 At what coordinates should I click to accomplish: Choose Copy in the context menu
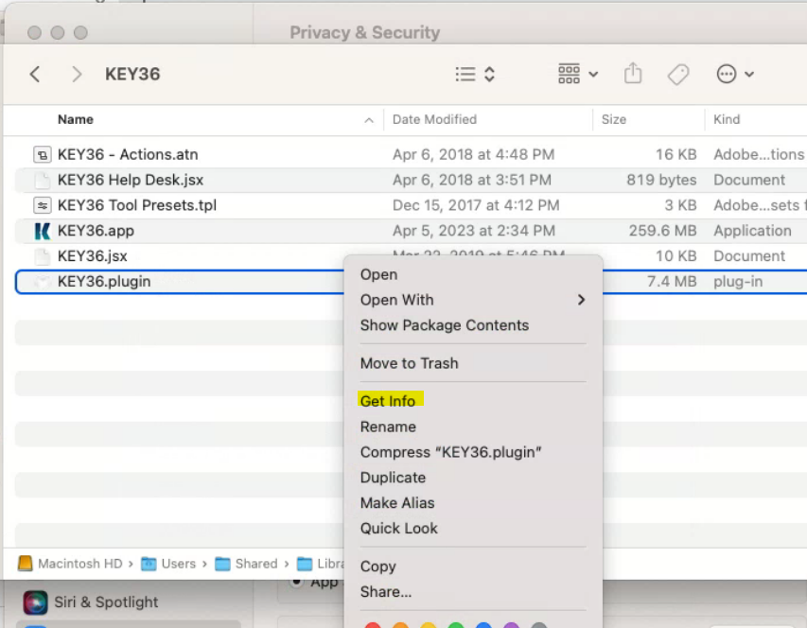coord(378,567)
